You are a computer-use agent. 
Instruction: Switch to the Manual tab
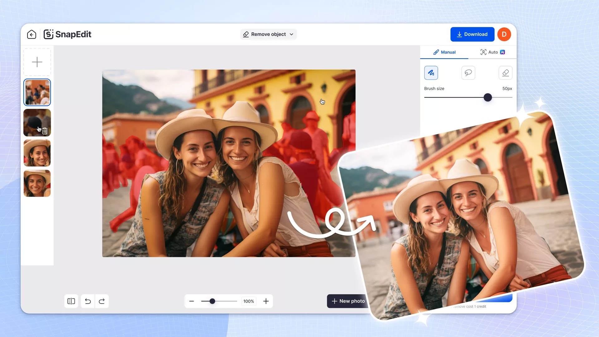[444, 52]
